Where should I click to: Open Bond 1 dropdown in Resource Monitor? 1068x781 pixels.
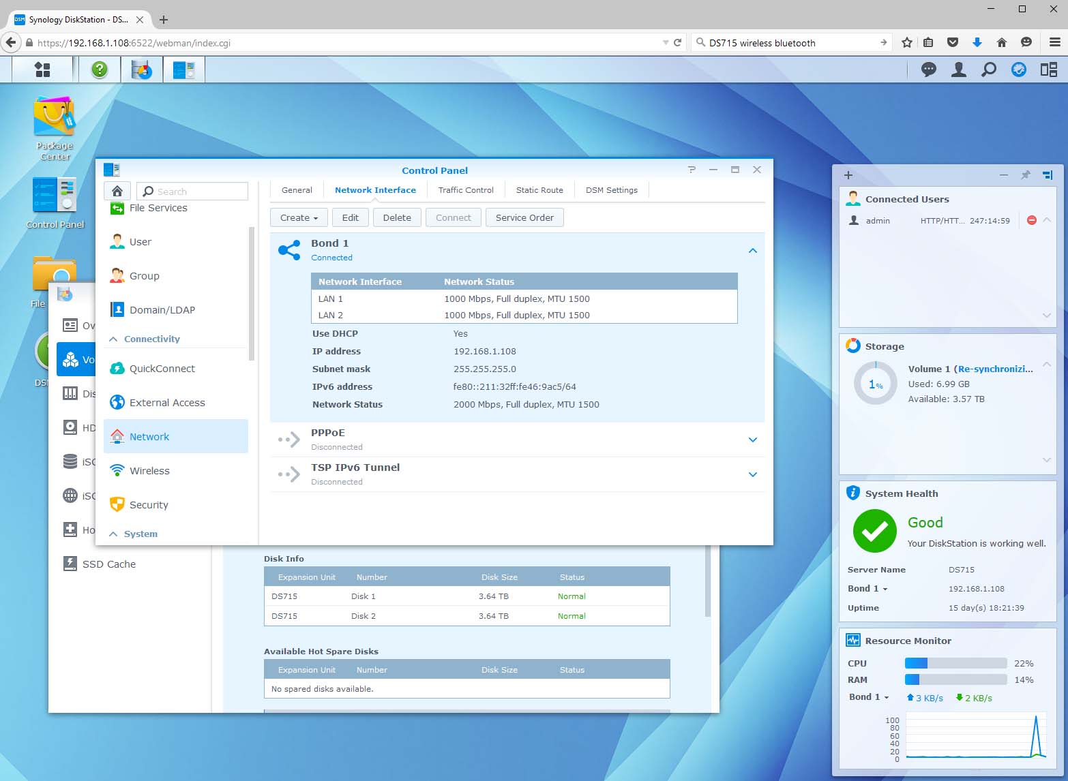tap(869, 697)
